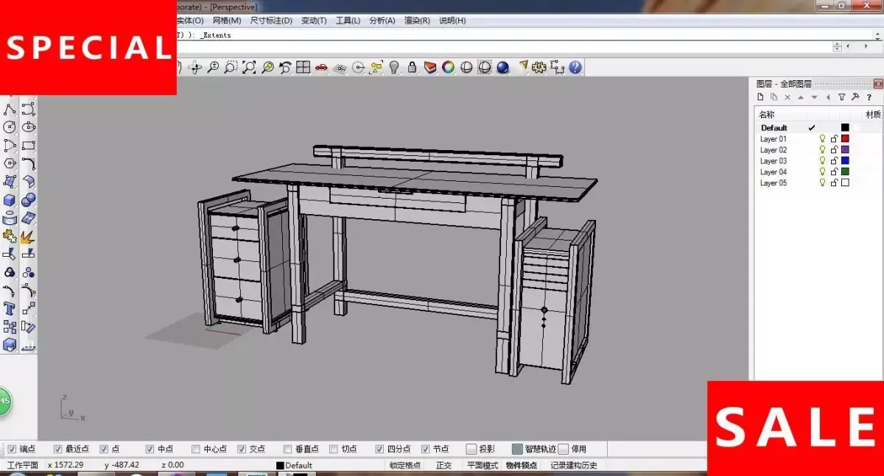Viewport: 884px width, 476px height.
Task: Click the blue Render sphere icon
Action: [x=502, y=67]
